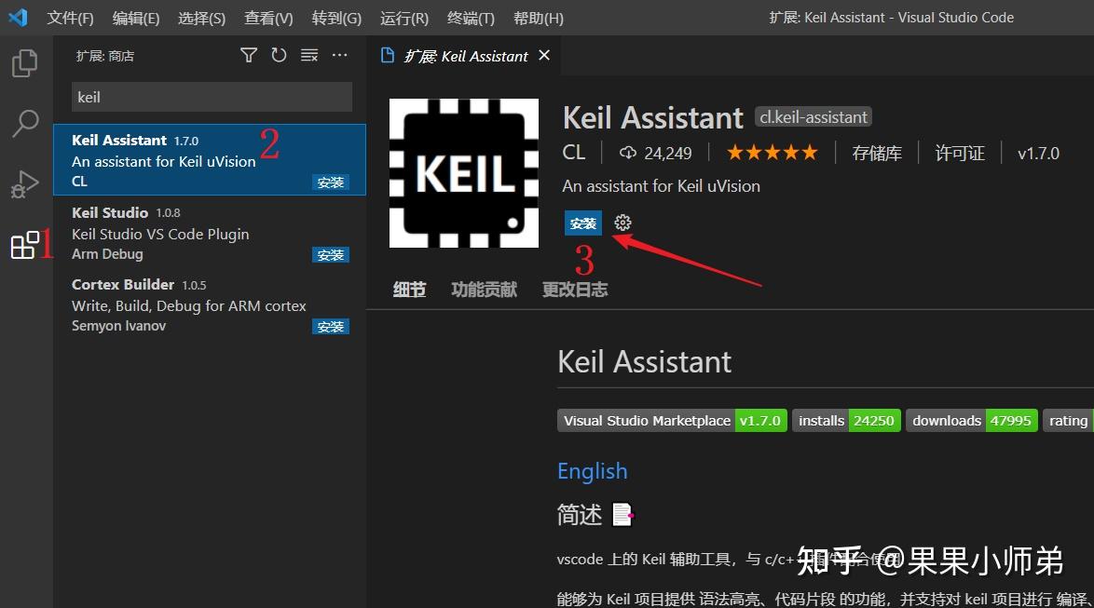Click inside the keil search input field
This screenshot has width=1094, height=608.
(x=212, y=97)
